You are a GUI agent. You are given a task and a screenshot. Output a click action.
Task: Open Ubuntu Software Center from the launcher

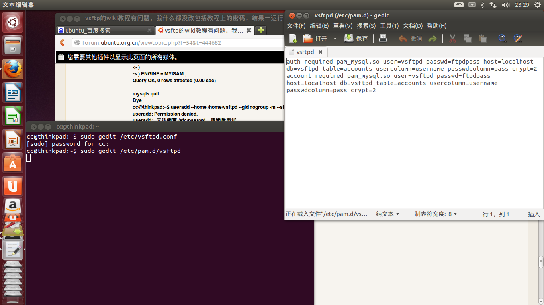(13, 163)
